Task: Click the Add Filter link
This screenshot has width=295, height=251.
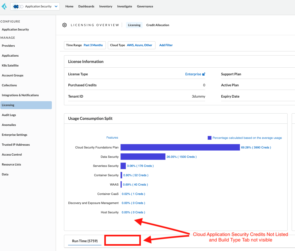Action: pos(166,45)
